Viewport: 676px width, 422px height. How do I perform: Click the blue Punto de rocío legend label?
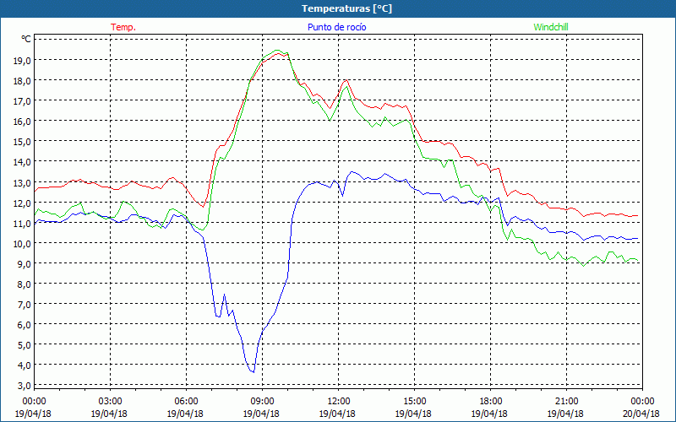[x=336, y=27]
